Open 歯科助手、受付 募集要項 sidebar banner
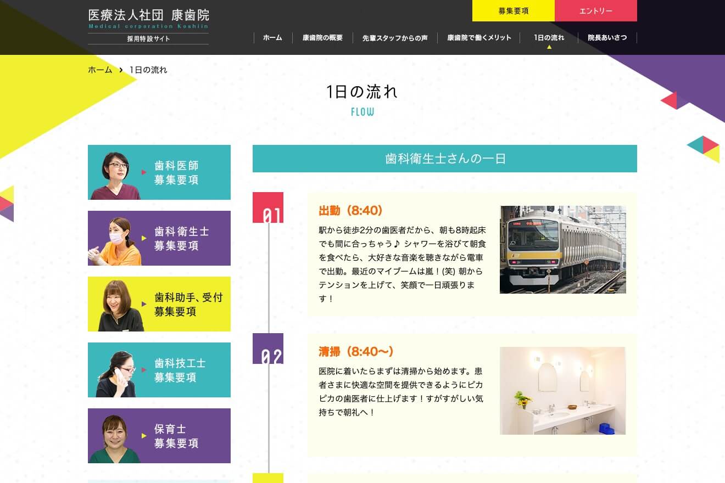Screen dimensions: 725x483 click(159, 304)
